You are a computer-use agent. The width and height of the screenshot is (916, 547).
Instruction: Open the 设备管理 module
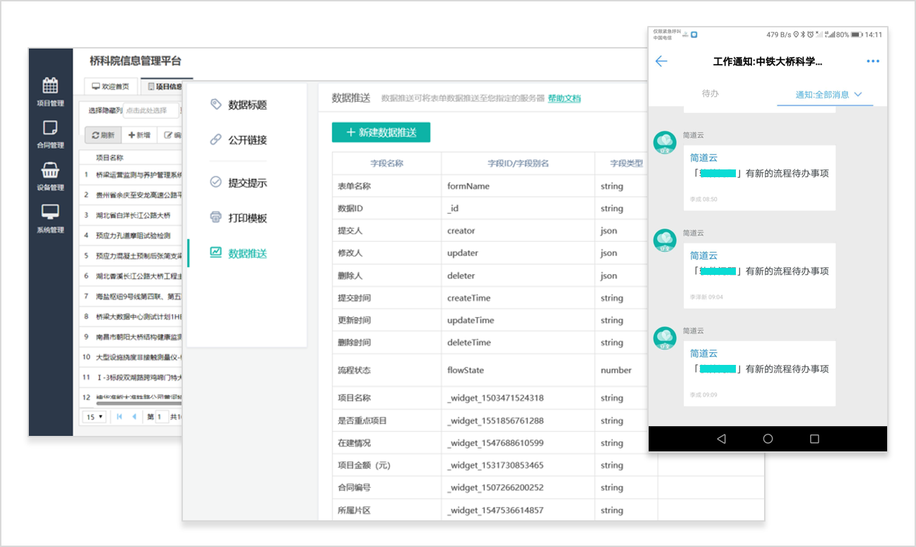pos(49,177)
